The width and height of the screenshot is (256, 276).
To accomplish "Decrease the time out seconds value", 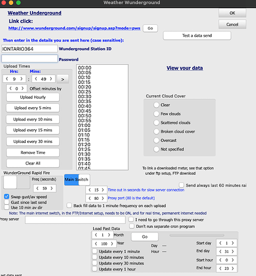I will click(90, 190).
